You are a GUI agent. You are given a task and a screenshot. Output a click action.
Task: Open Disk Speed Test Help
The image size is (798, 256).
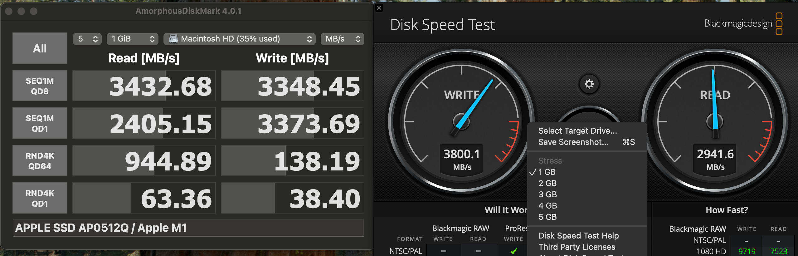(x=578, y=236)
